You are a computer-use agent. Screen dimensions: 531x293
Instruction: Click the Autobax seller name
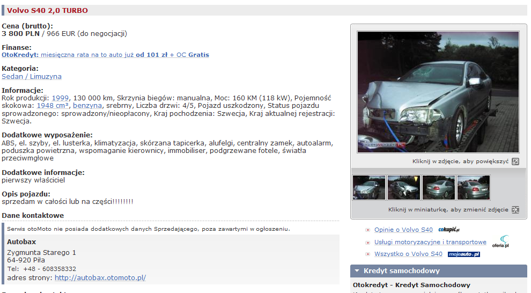[x=21, y=242]
